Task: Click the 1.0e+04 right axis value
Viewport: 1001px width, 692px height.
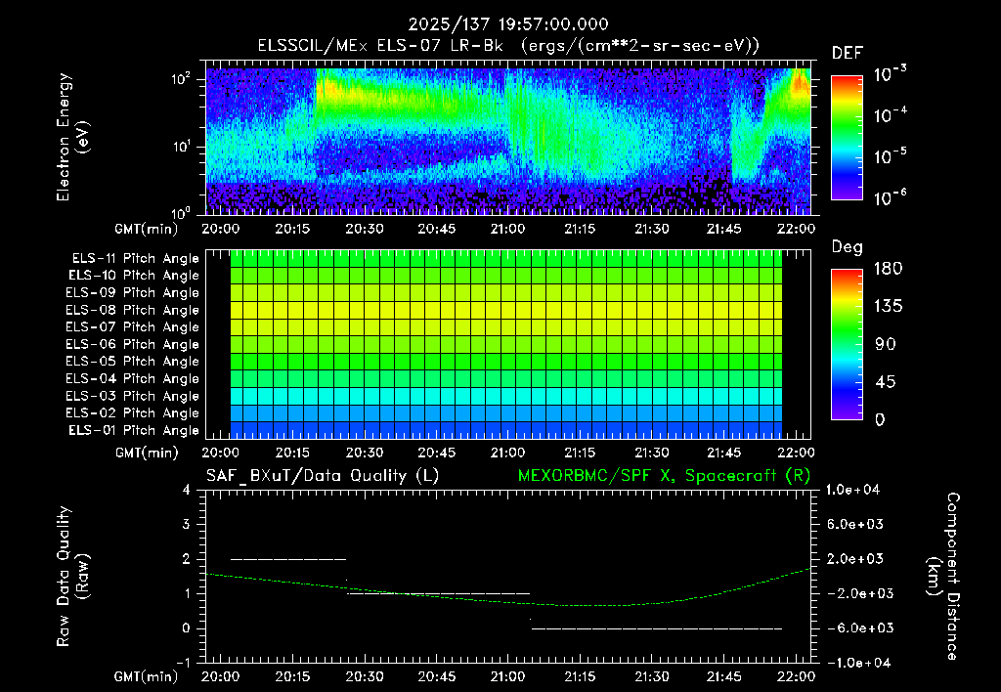Action: pyautogui.click(x=852, y=490)
